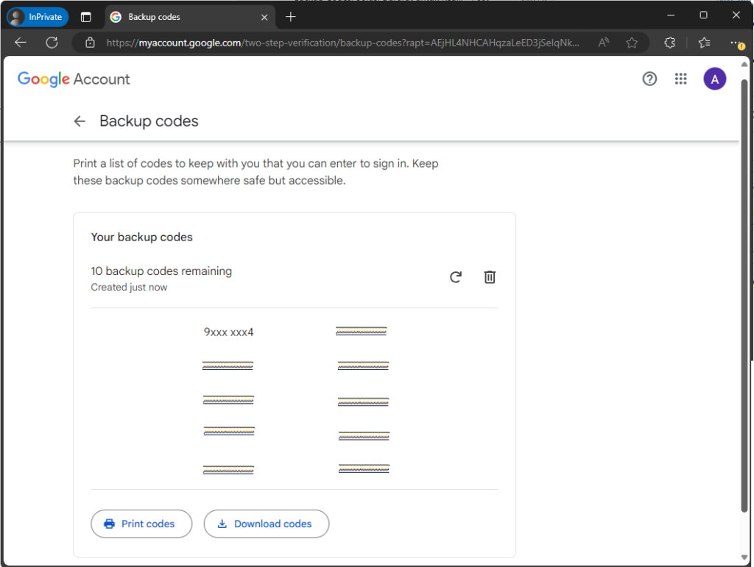Image resolution: width=754 pixels, height=567 pixels.
Task: Open browser Settings and more menu
Action: coord(736,43)
